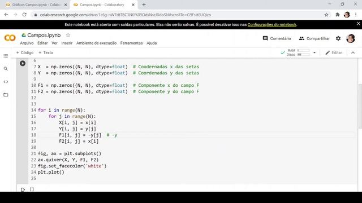Open the user account avatar in Colab
The image size is (362, 203).
(351, 38)
